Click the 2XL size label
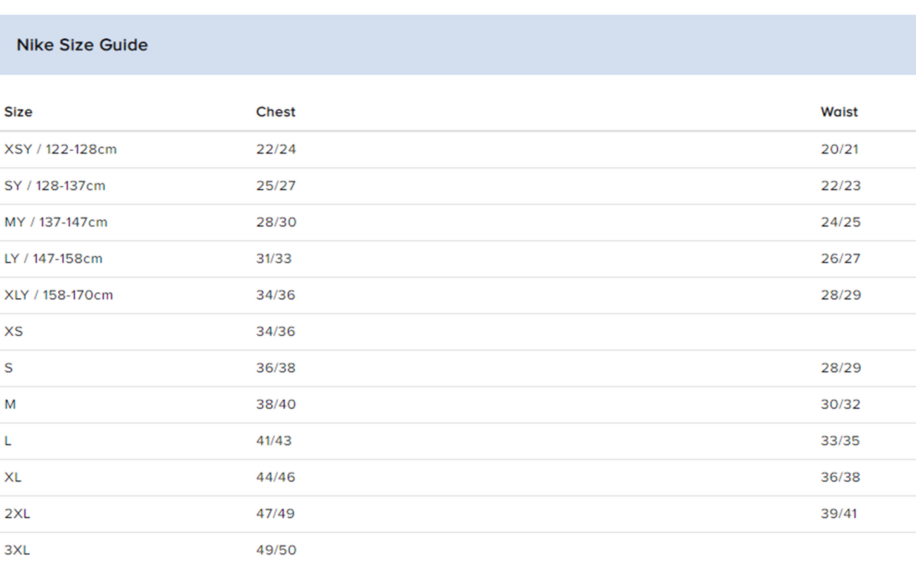This screenshot has width=916, height=586. 17,514
